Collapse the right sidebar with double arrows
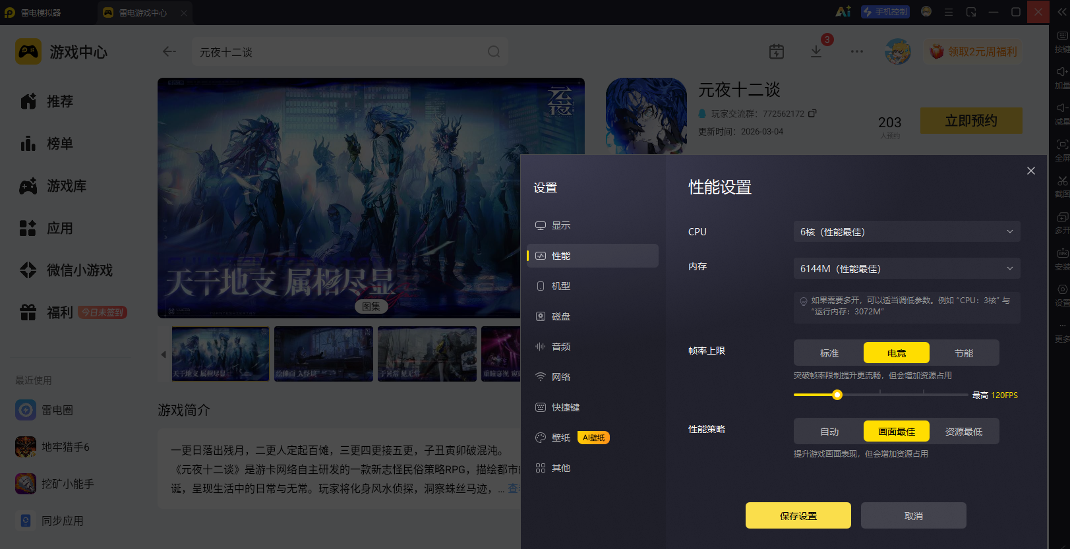Screen dimensions: 1070x549 [x=1062, y=12]
